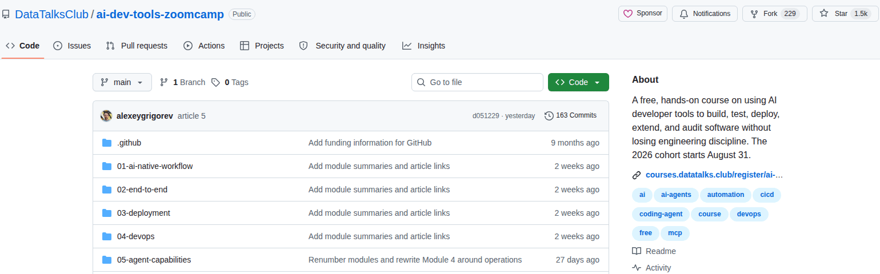
Task: Click the repository icon beside DataTalksClub
Action: (x=6, y=14)
